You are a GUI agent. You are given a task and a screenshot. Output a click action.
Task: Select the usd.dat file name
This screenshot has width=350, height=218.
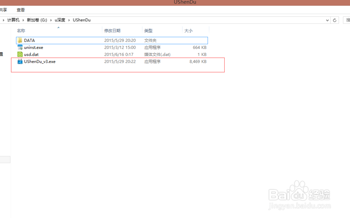(x=31, y=54)
